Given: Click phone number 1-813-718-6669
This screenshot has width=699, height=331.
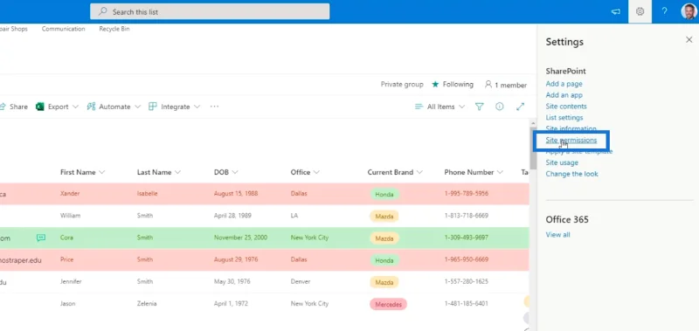Looking at the screenshot, I should click(467, 216).
